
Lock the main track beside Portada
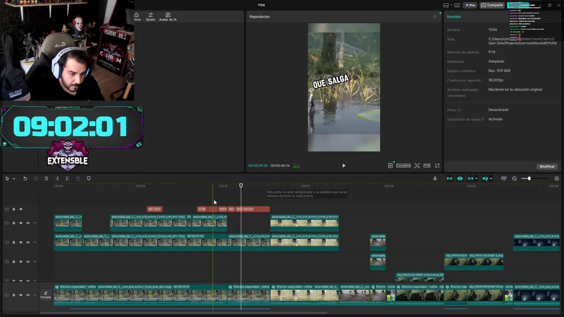coord(14,295)
